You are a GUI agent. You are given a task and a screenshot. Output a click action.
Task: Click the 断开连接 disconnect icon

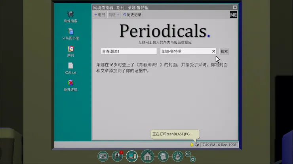click(x=70, y=86)
